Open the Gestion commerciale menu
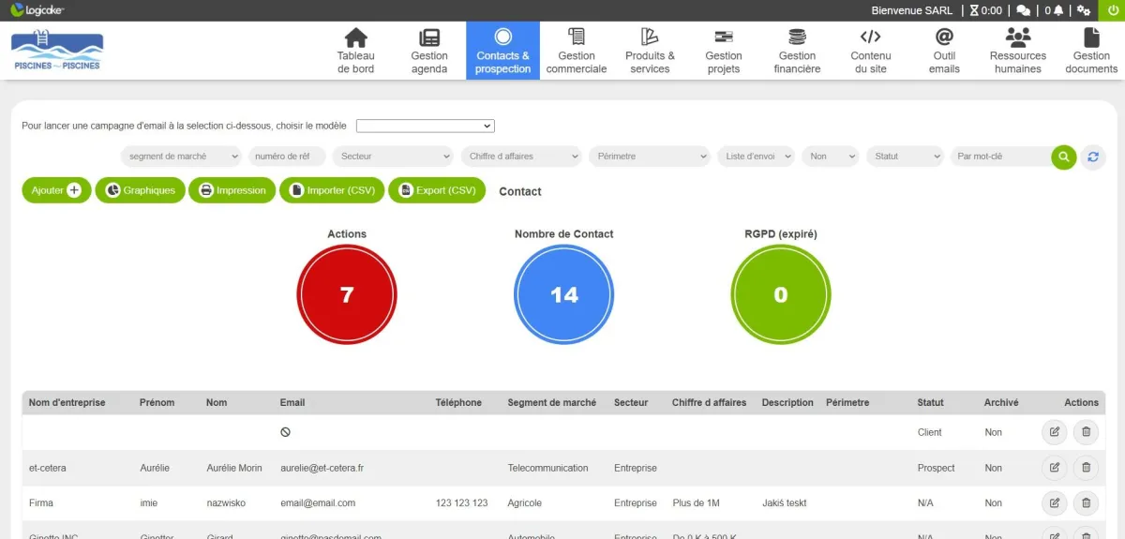The image size is (1125, 539). pos(577,51)
